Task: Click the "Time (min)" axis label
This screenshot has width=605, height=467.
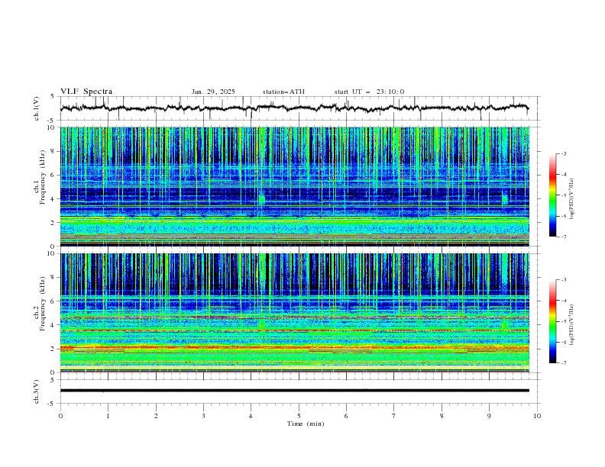Action: [306, 424]
